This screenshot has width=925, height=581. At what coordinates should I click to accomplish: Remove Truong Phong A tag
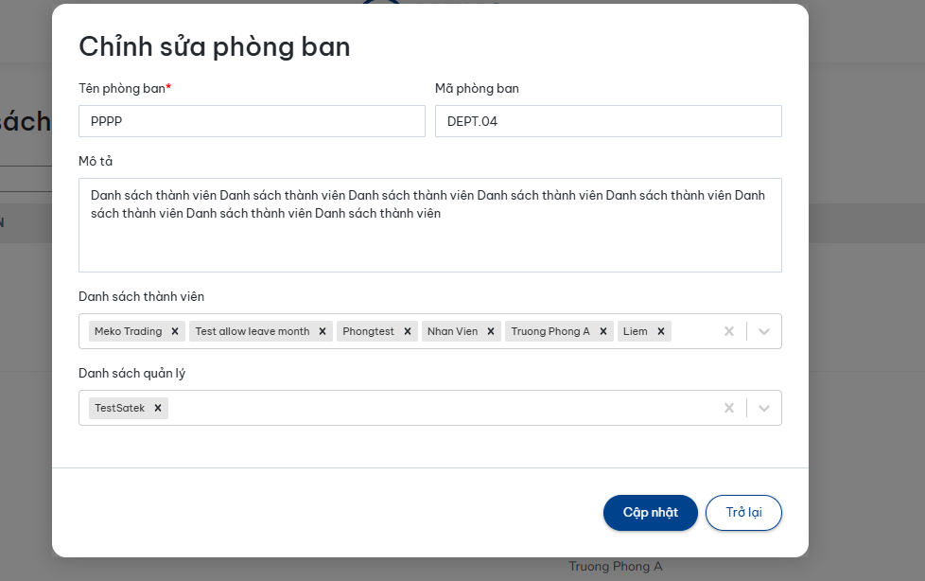(x=603, y=331)
